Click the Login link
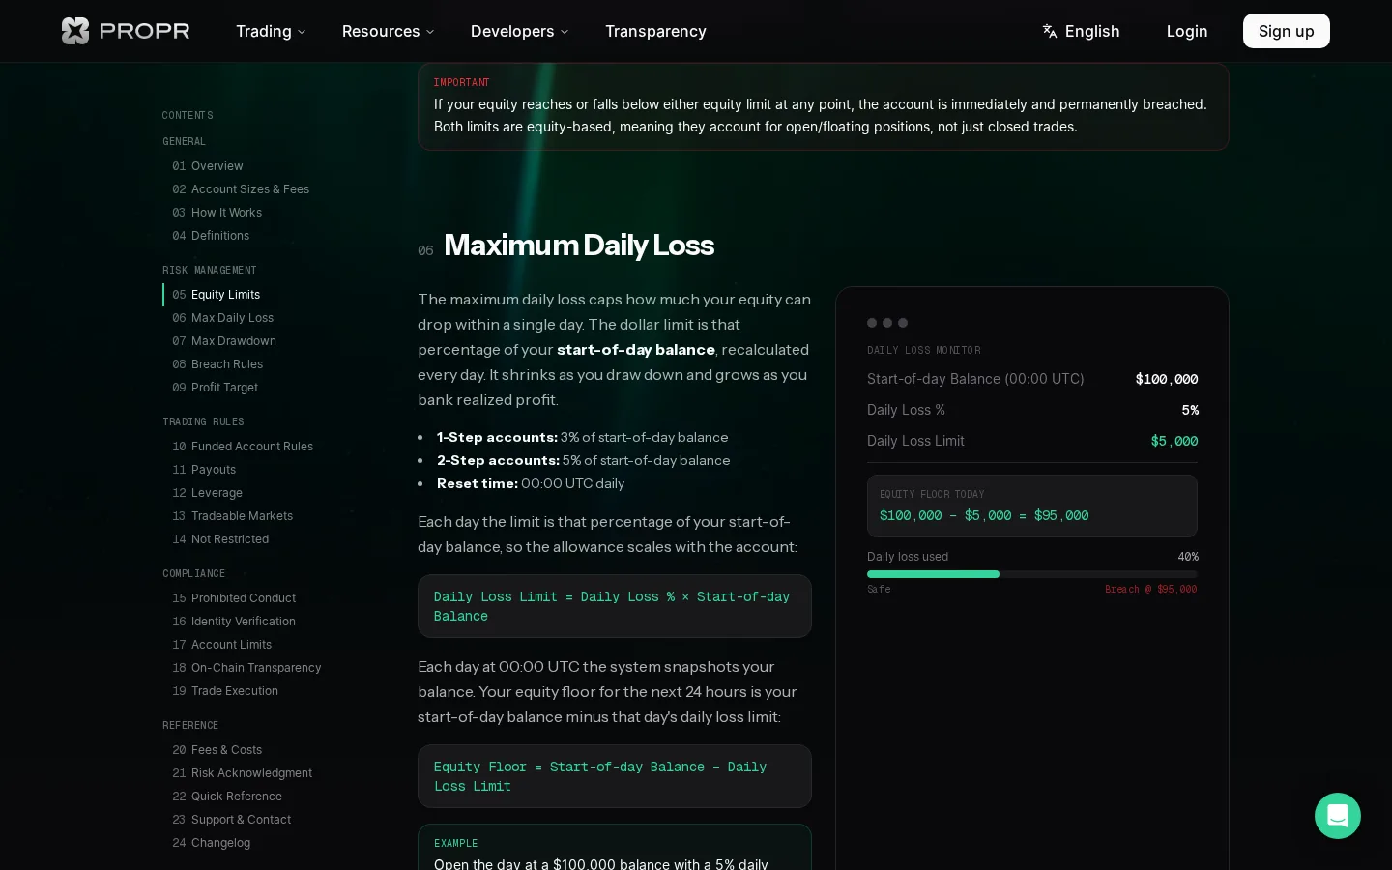The image size is (1392, 870). (x=1187, y=31)
